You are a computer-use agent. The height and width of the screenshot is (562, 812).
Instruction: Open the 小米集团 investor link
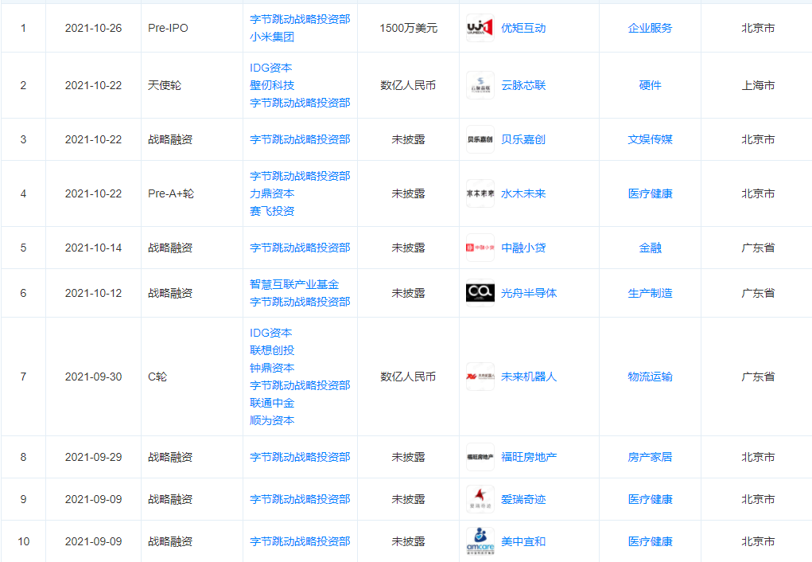pyautogui.click(x=272, y=37)
